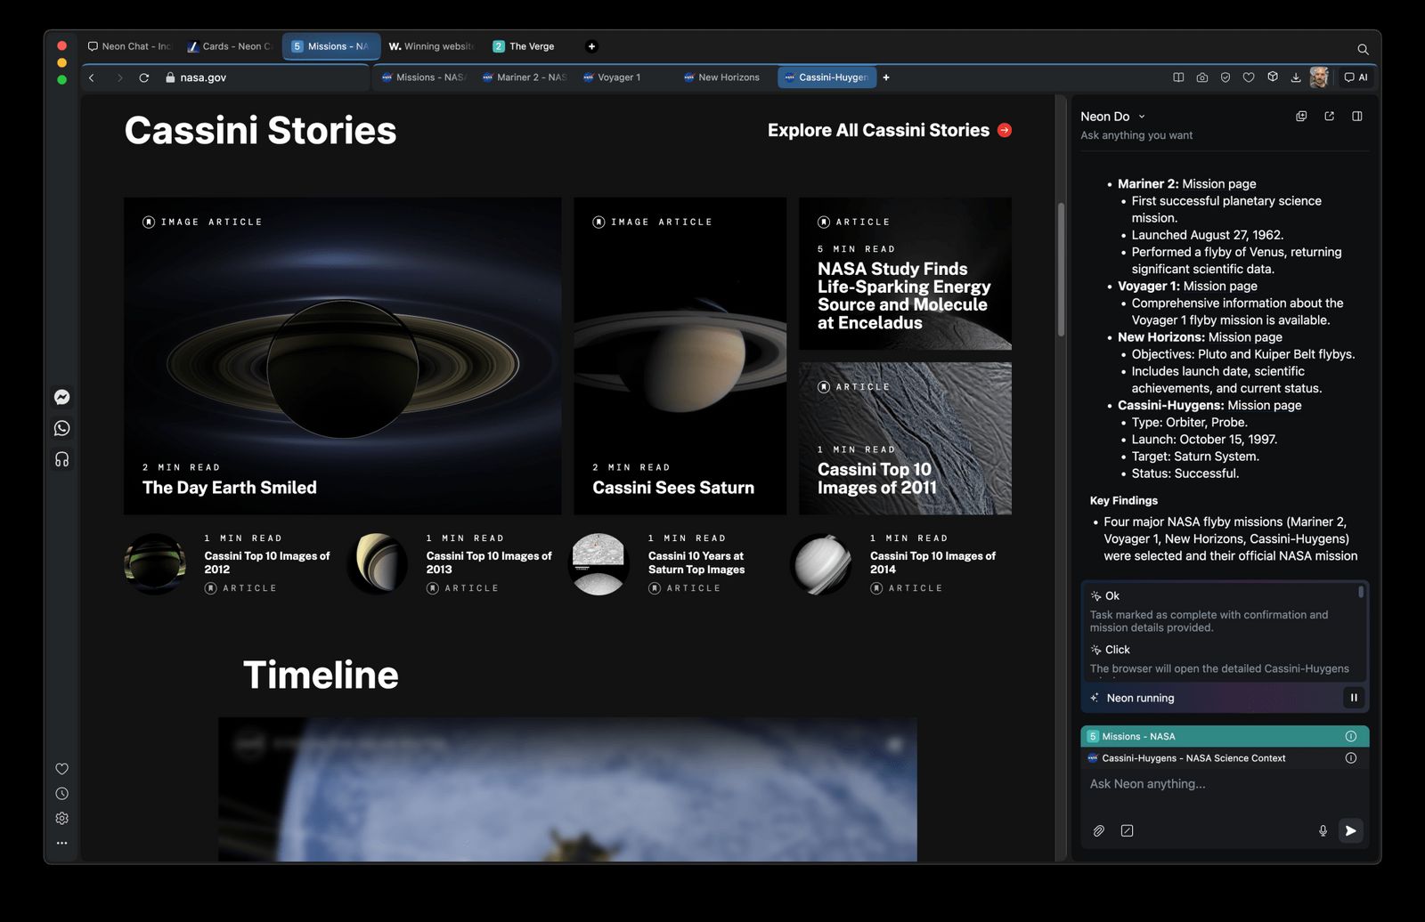This screenshot has width=1425, height=922.
Task: Open the Neon Do dropdown
Action: tap(1111, 116)
